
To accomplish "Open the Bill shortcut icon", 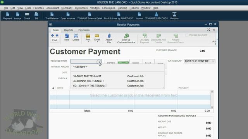I will (x=36, y=16).
